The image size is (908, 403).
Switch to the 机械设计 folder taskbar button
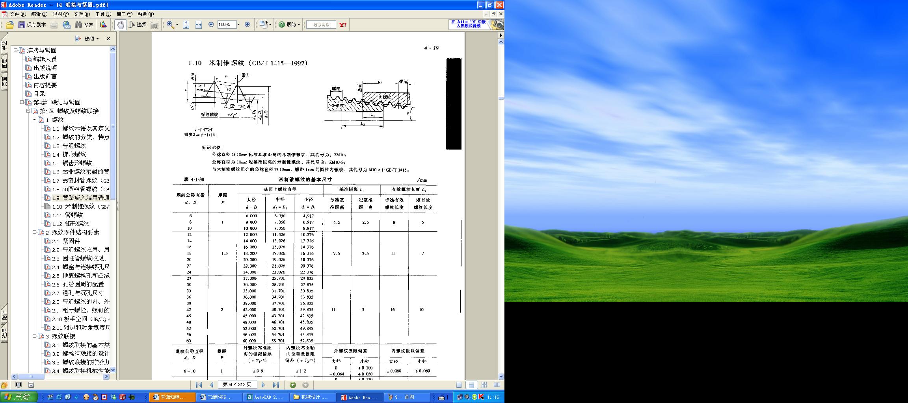(x=313, y=397)
